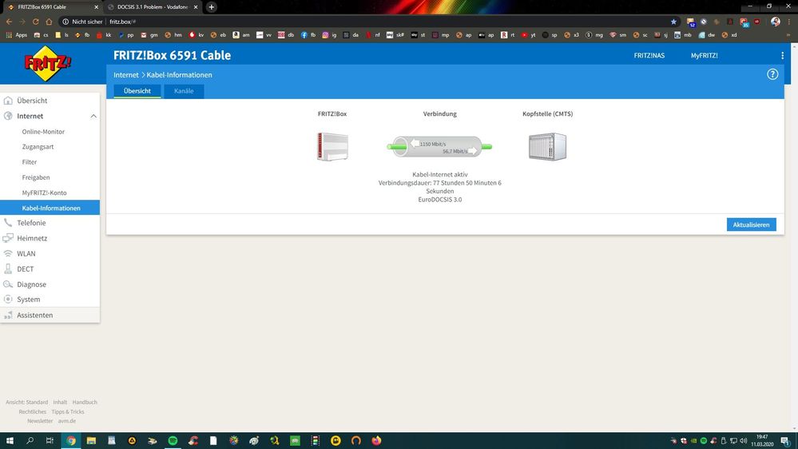
Task: Open Windows Start menu
Action: [x=10, y=440]
